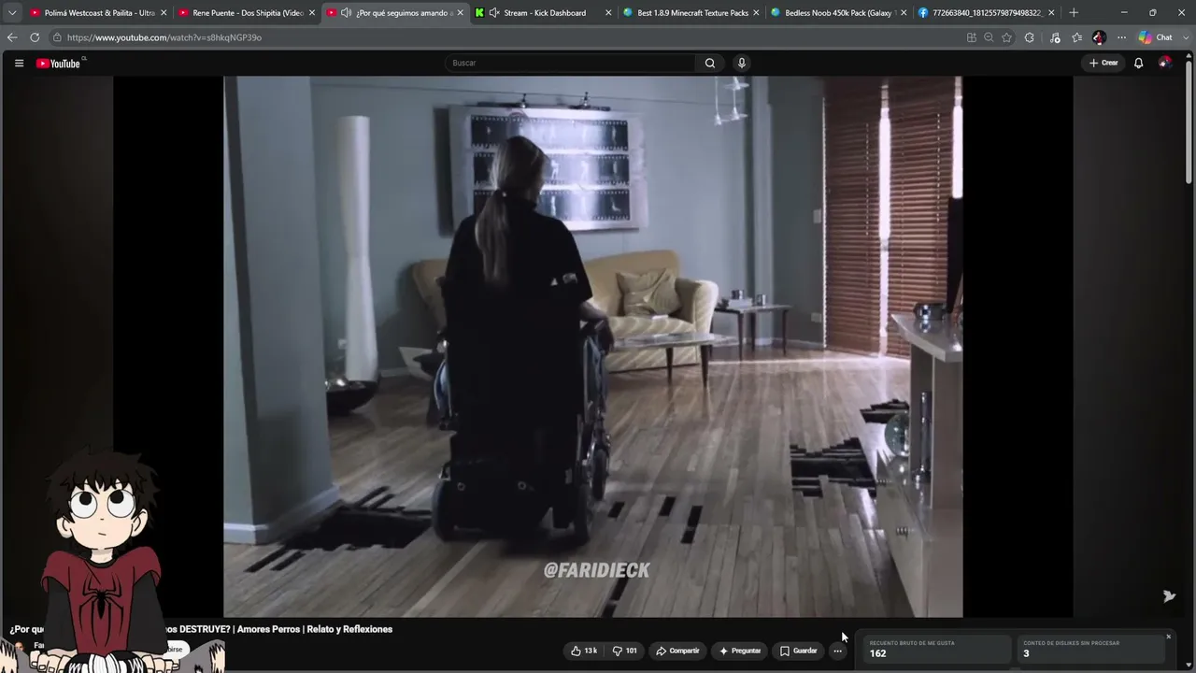Click the Compartir share button
The image size is (1196, 673).
pos(678,651)
